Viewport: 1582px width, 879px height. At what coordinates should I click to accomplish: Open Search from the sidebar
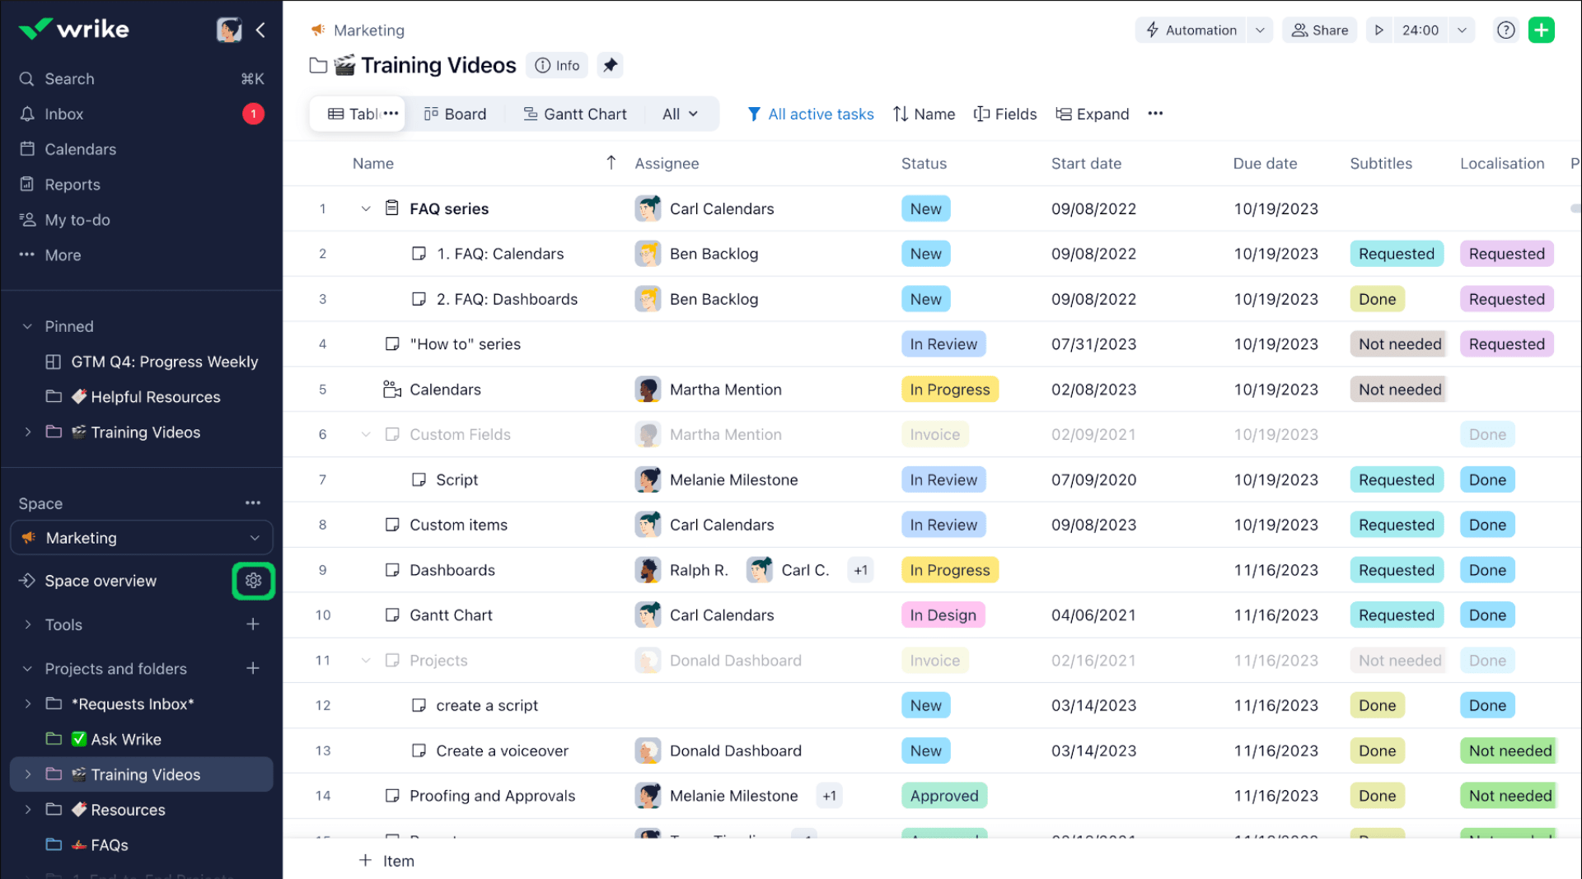[x=68, y=78]
